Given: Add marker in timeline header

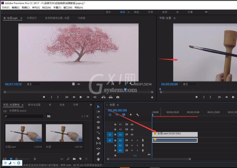Looking at the screenshot, I should click(131, 115).
